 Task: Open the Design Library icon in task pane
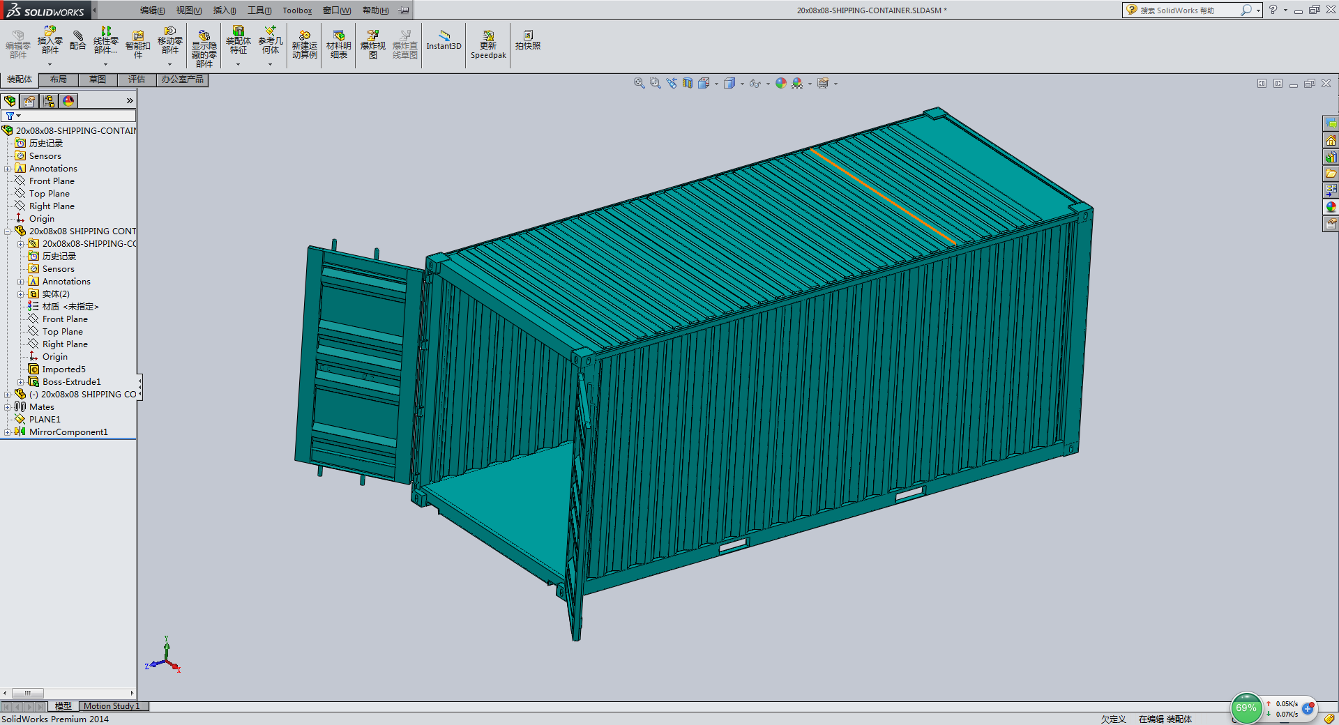[1331, 157]
